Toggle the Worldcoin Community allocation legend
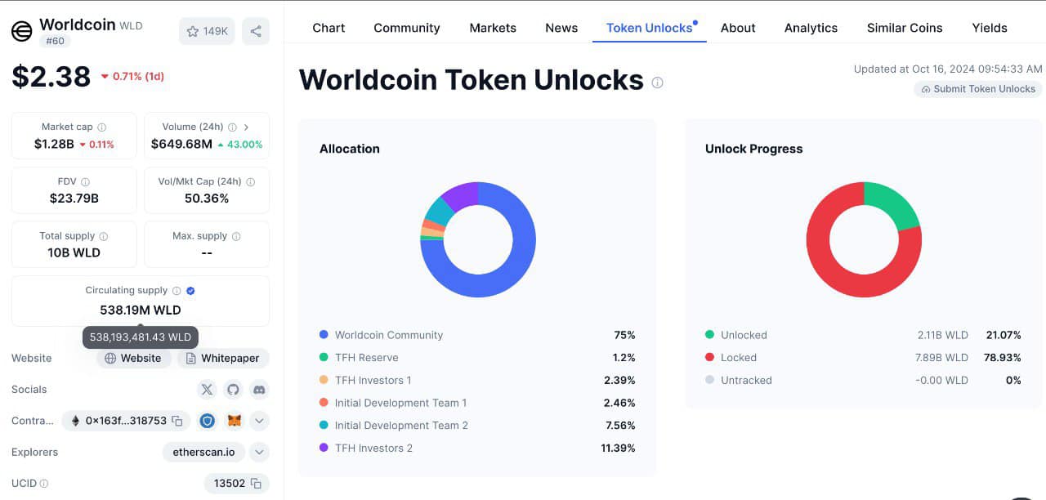 pos(389,335)
